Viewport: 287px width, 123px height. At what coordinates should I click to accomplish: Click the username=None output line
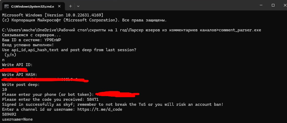[x=17, y=119]
